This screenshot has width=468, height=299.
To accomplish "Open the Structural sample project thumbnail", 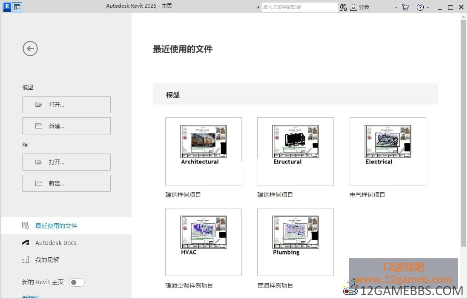I will 296,151.
